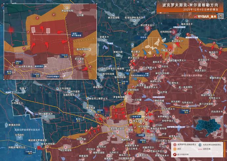The height and width of the screenshot is (161, 227).
Task: Click the QR code in the header
Action: pos(221,16)
